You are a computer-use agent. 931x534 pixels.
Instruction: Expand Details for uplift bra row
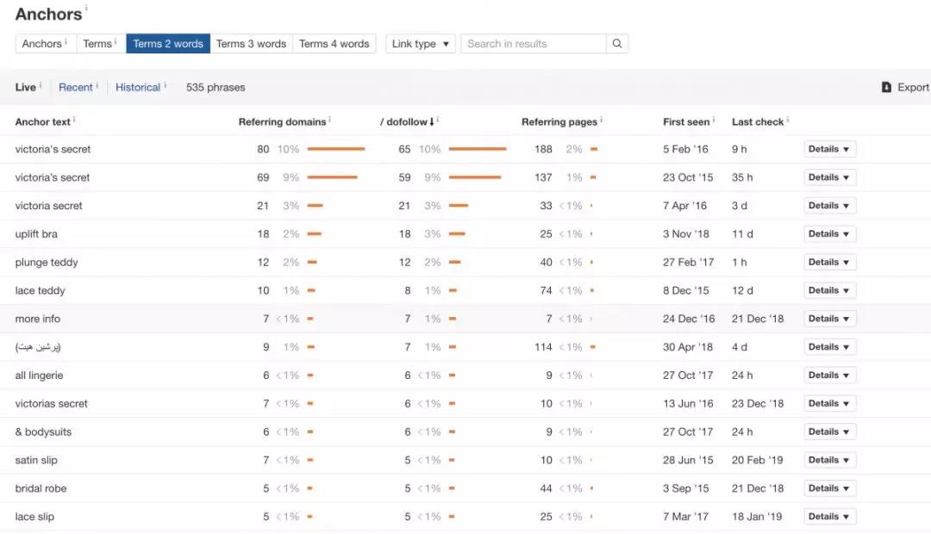coord(829,234)
